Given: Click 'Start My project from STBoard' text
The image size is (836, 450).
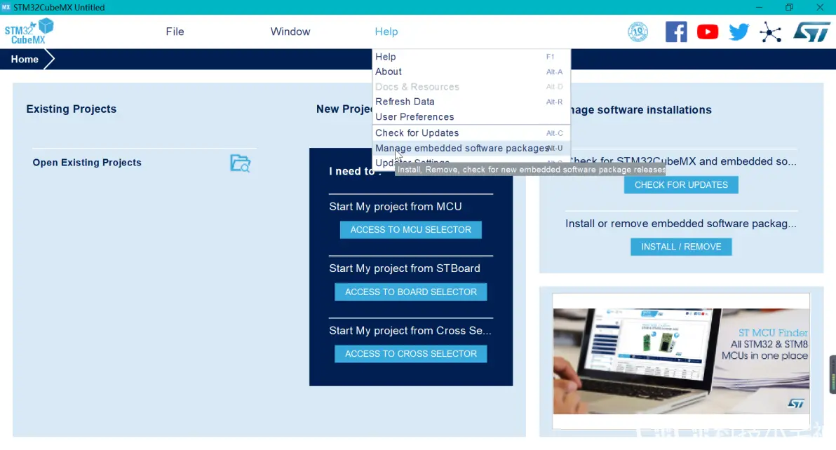Looking at the screenshot, I should click(x=404, y=268).
